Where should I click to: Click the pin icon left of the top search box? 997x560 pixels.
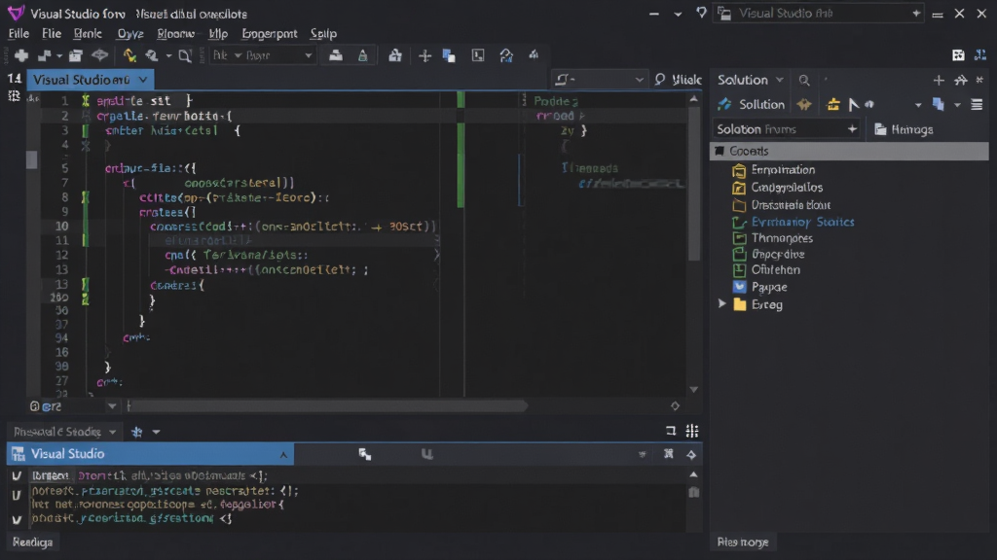point(701,13)
